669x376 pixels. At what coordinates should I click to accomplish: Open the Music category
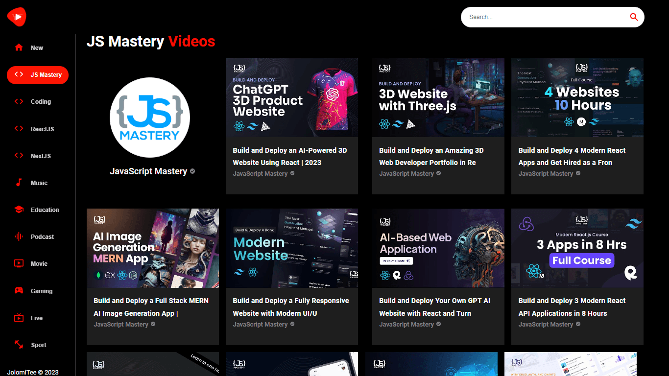tap(38, 183)
